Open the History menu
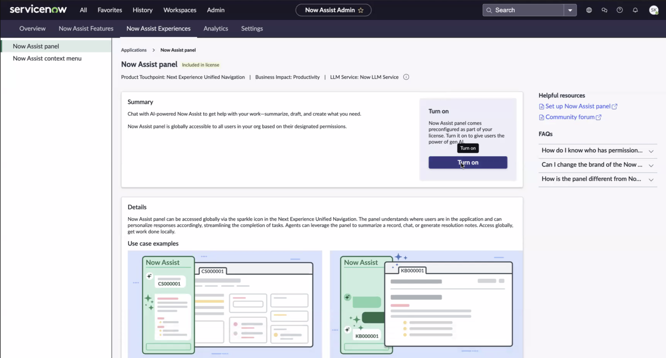This screenshot has width=666, height=358. [142, 10]
